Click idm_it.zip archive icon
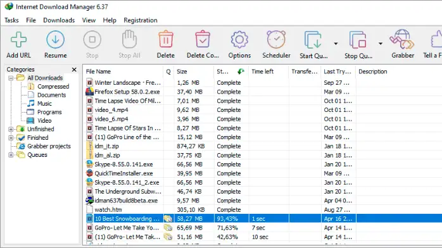 90,146
